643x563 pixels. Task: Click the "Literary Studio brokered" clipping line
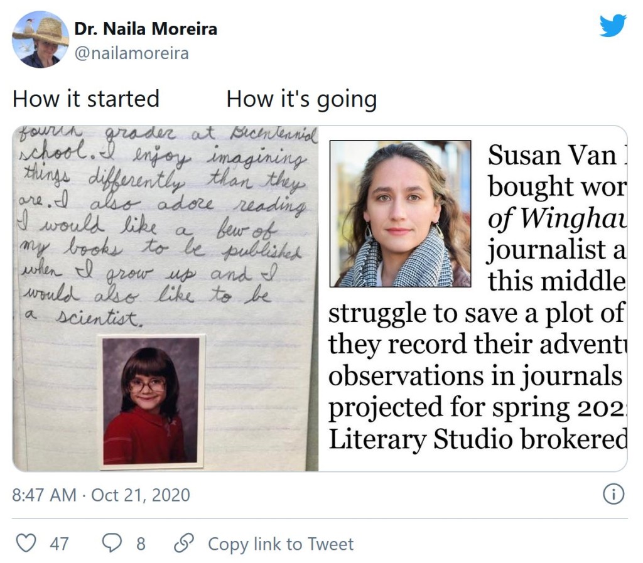[477, 440]
